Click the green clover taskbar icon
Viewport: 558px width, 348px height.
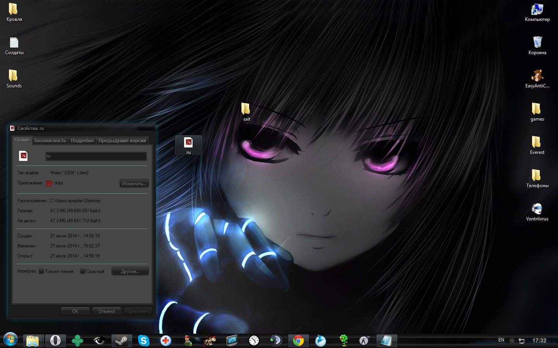point(77,341)
